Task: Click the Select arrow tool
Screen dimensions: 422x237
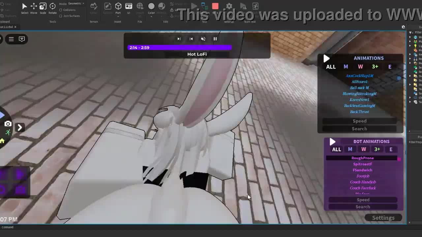Action: click(x=24, y=6)
